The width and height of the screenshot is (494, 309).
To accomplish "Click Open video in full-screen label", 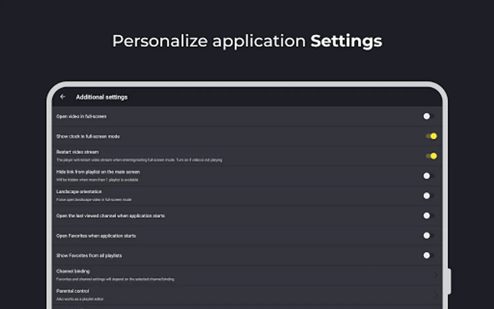I will 81,117.
